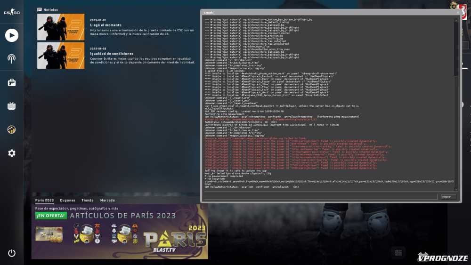Click 'ARTÍCULOS DE PARÍS 2023' banner heading
This screenshot has width=471, height=265.
(x=123, y=216)
